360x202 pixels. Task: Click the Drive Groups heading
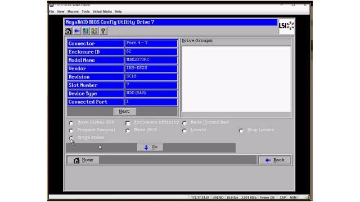pos(197,41)
